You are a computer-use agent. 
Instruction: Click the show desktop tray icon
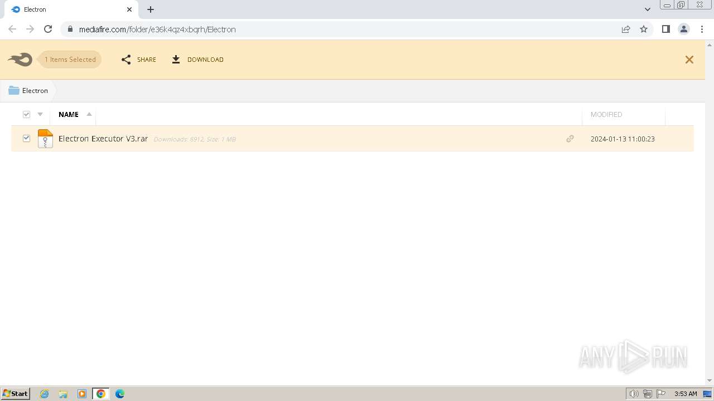pyautogui.click(x=707, y=394)
